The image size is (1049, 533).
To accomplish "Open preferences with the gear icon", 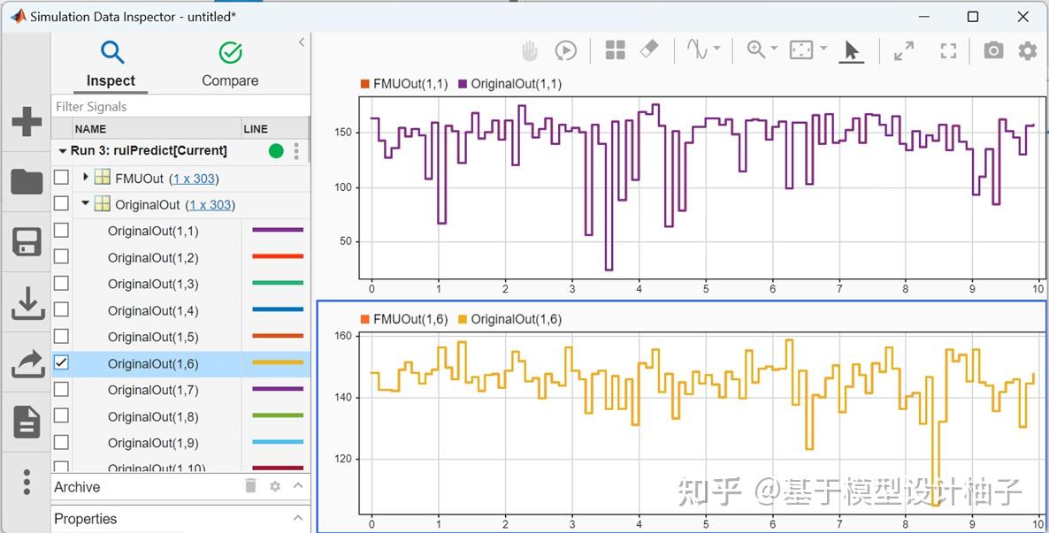I will pyautogui.click(x=1028, y=50).
